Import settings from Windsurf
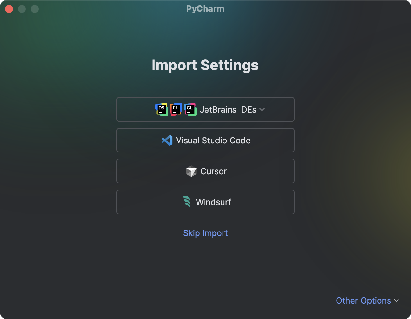This screenshot has width=411, height=319. pyautogui.click(x=205, y=202)
